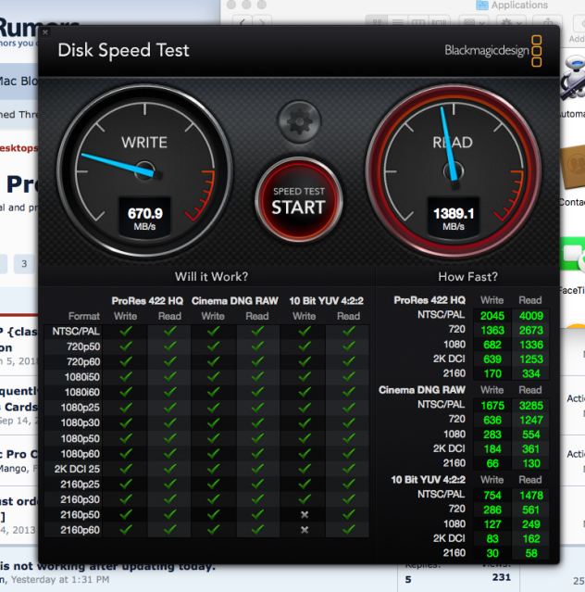Select the NTSC/PAL format row label
Image resolution: width=585 pixels, height=592 pixels.
[76, 332]
